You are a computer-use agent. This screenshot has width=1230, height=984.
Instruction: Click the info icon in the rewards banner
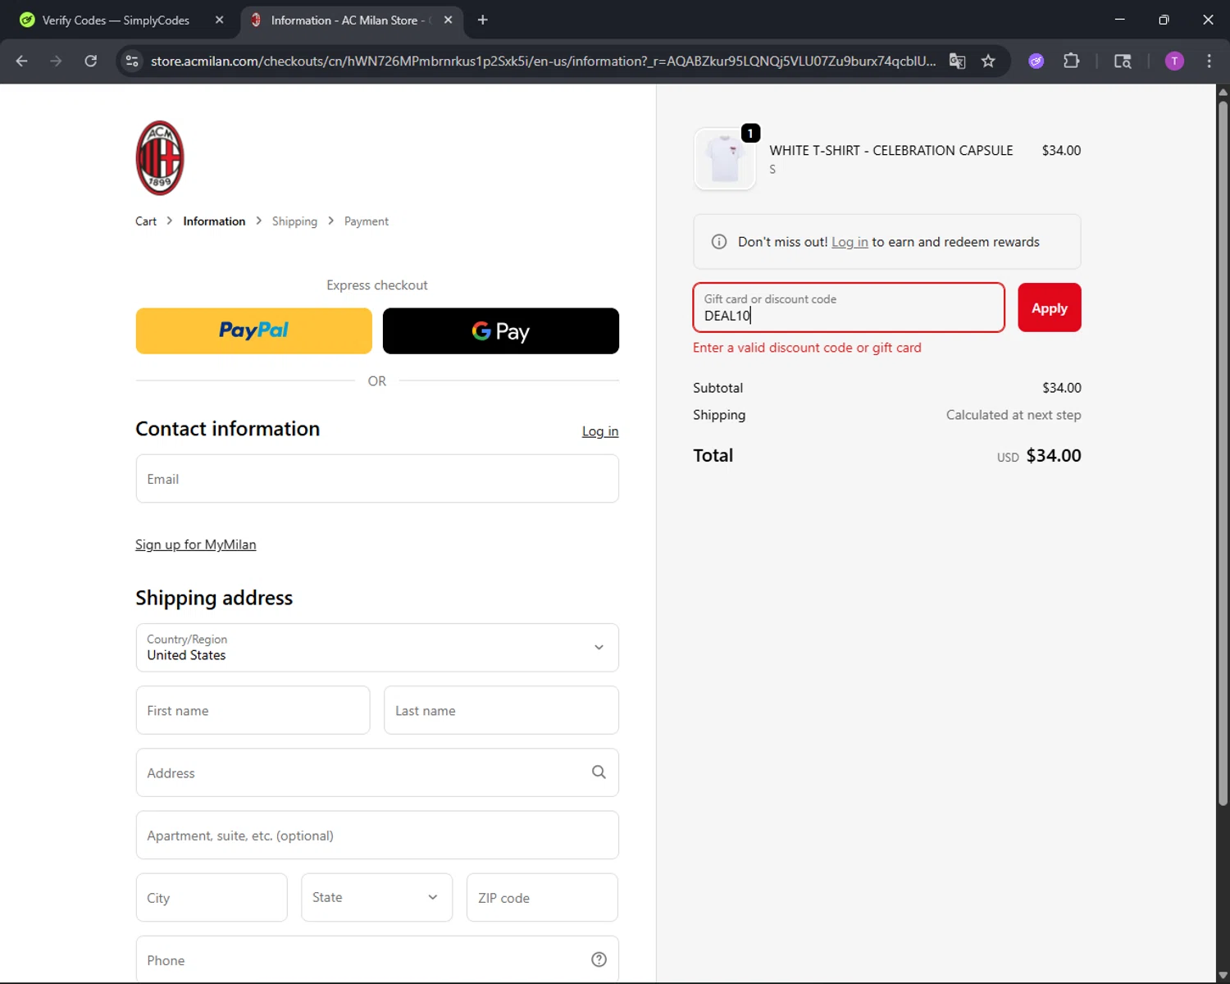[719, 242]
